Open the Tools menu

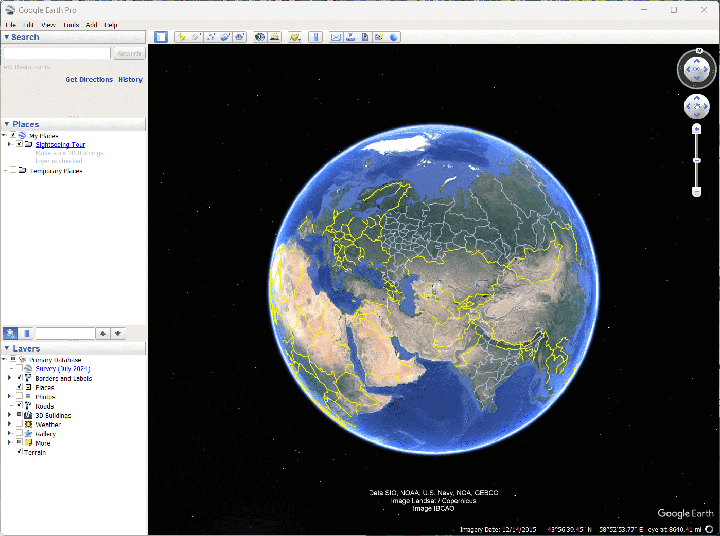point(71,25)
